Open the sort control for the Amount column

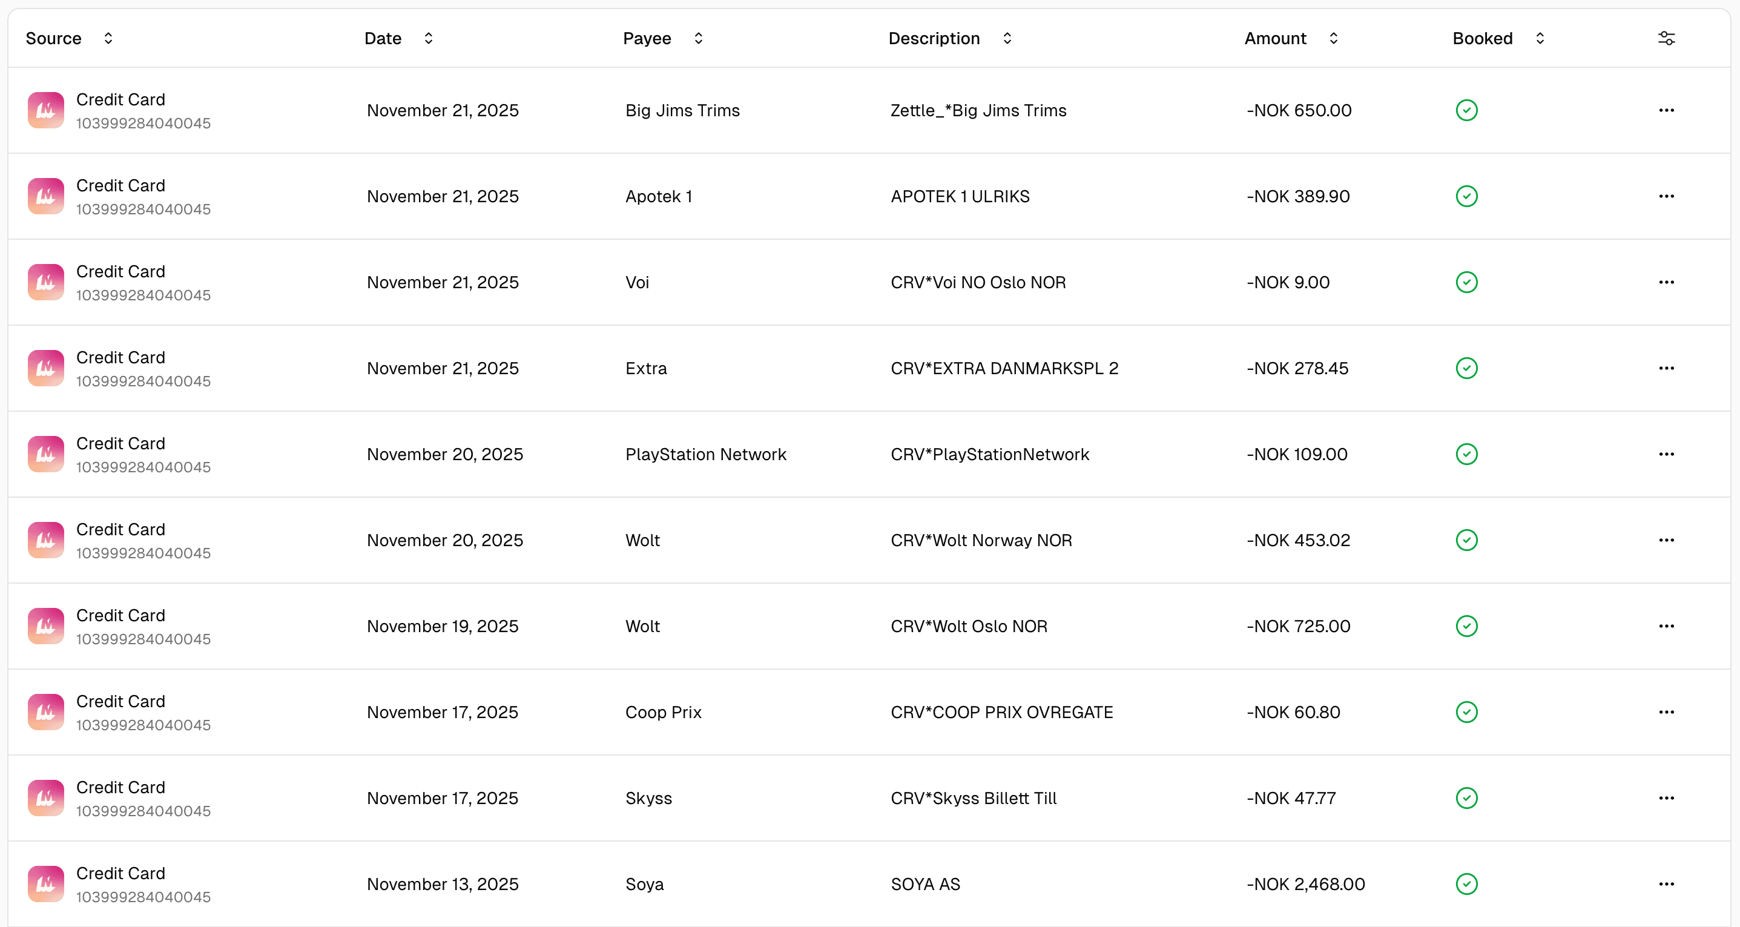coord(1334,39)
